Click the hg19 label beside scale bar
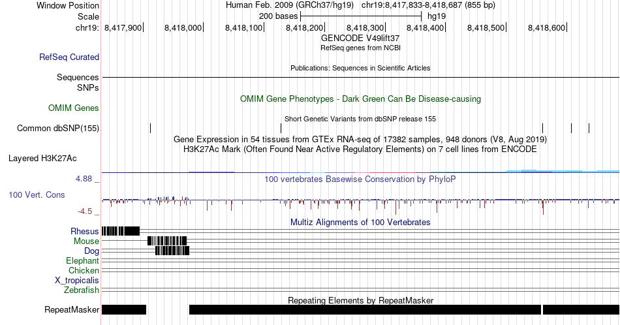 (x=437, y=16)
